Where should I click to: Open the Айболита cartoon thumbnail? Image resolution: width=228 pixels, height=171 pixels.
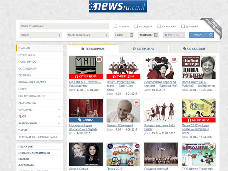(199, 154)
